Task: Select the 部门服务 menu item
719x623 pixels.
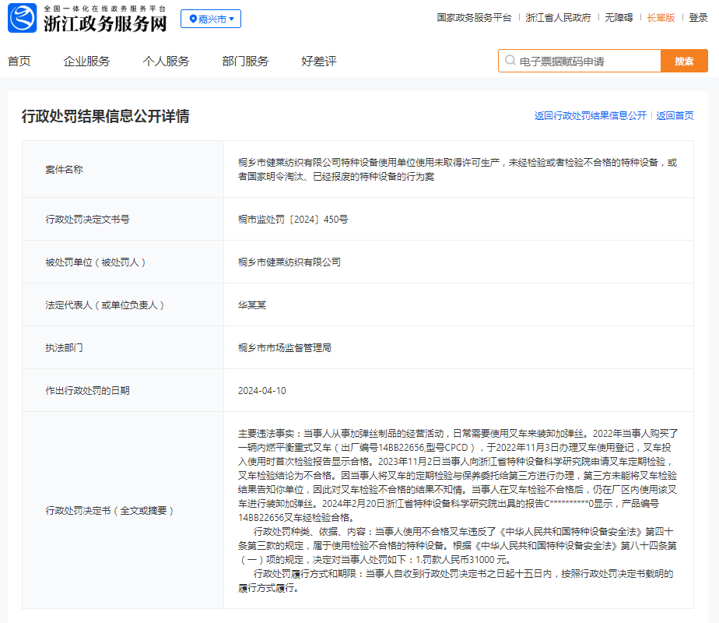Action: click(245, 62)
